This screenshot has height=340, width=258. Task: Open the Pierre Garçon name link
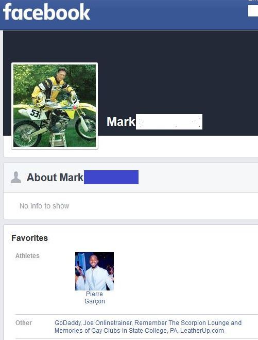[95, 298]
